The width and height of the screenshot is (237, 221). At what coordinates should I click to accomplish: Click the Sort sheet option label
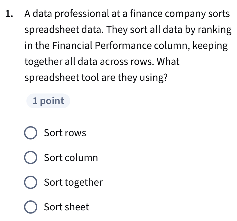click(66, 207)
